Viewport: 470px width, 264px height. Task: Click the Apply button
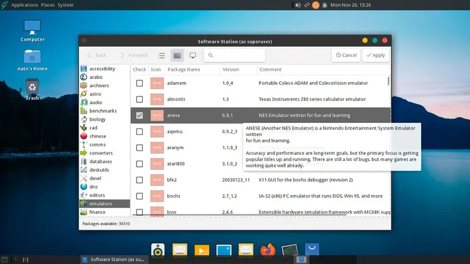tap(375, 55)
